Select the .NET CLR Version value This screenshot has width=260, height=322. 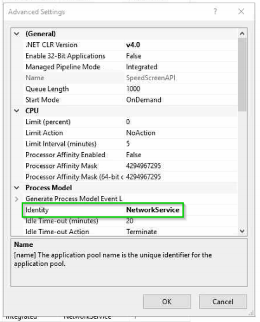point(133,45)
